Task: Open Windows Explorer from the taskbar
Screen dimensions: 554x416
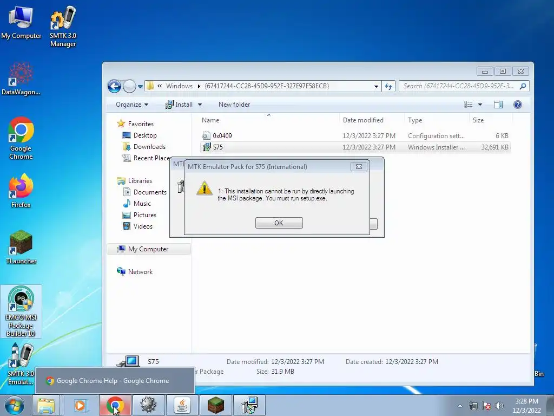Action: pyautogui.click(x=47, y=405)
